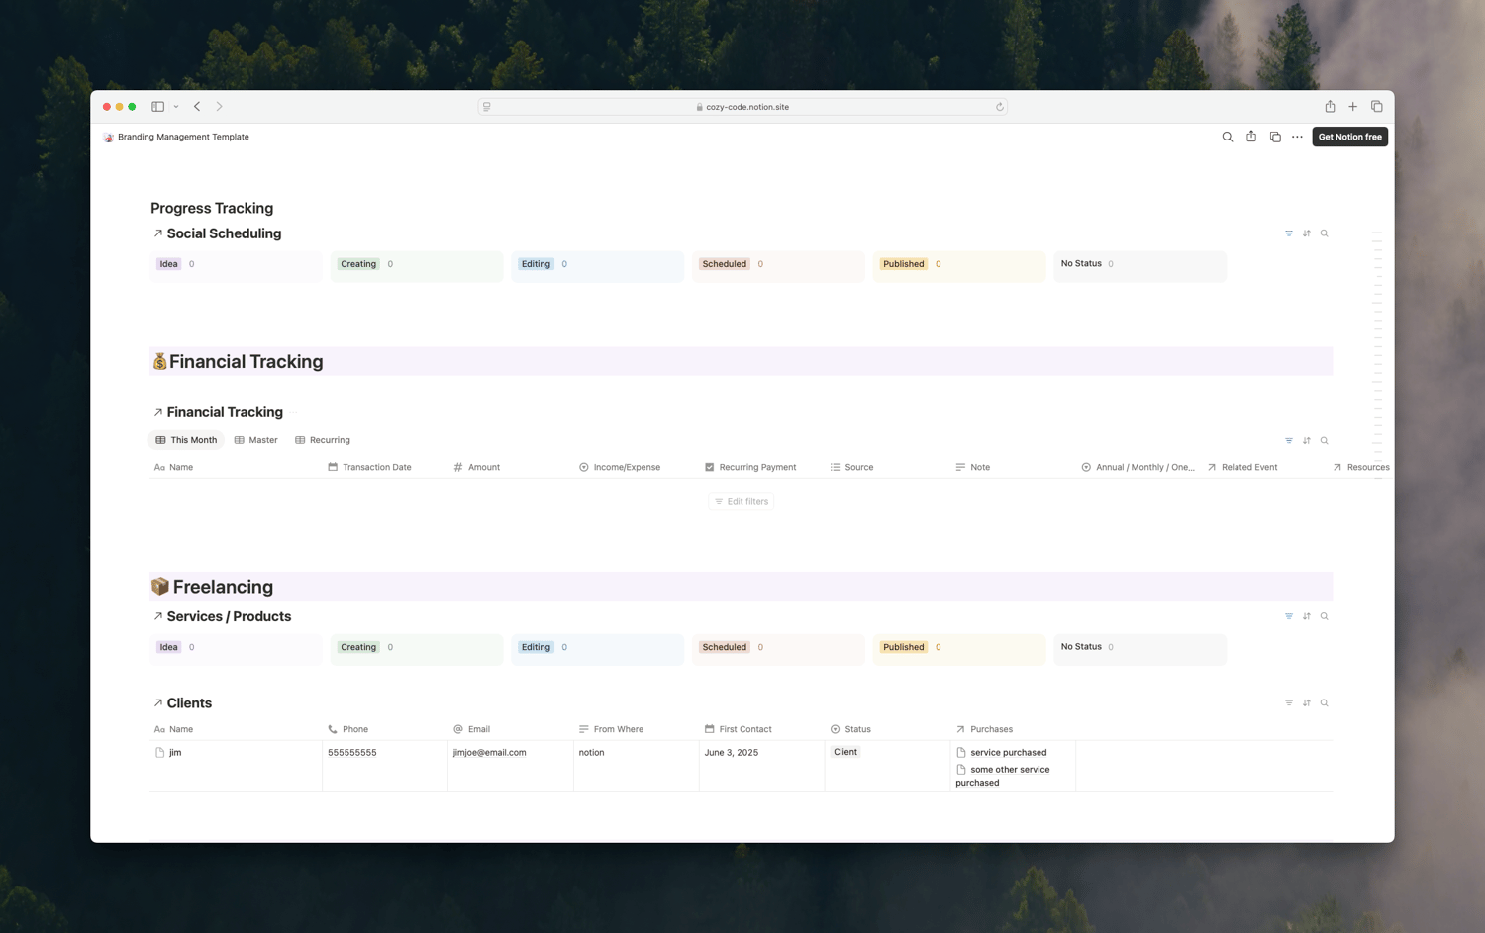This screenshot has width=1485, height=933.
Task: Show the Safari tab overview
Action: (1376, 107)
